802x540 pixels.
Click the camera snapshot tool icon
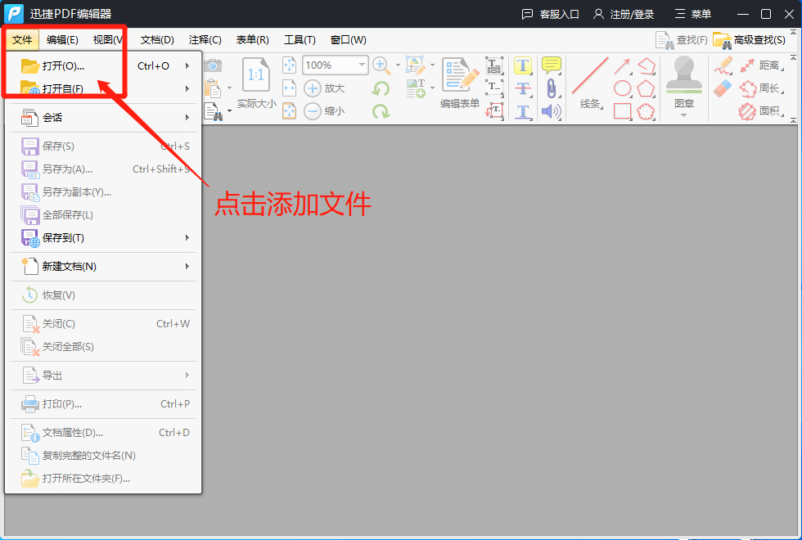click(213, 65)
